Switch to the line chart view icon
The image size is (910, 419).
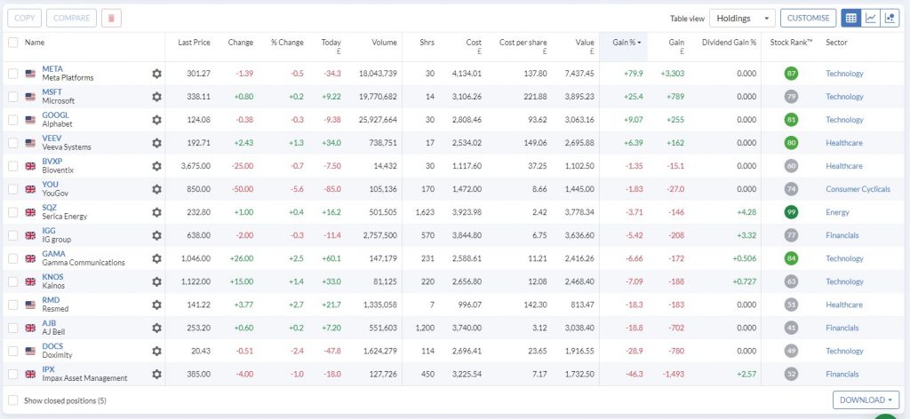(x=872, y=18)
